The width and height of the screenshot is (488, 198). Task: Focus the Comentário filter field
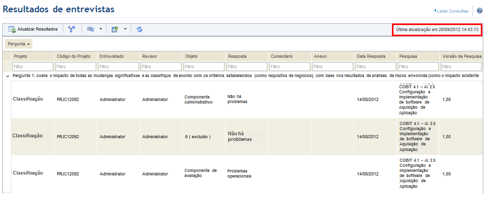point(290,66)
